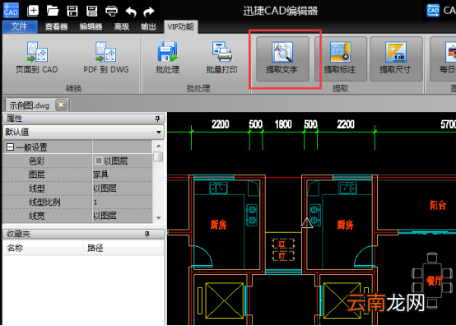The height and width of the screenshot is (326, 456).
Task: Save the drawing with the floppy icon
Action: 72,11
